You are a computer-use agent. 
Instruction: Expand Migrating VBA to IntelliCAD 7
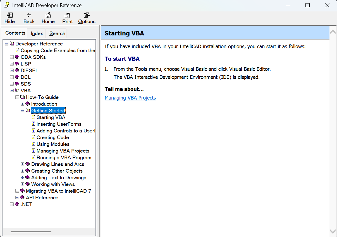tap(17, 191)
